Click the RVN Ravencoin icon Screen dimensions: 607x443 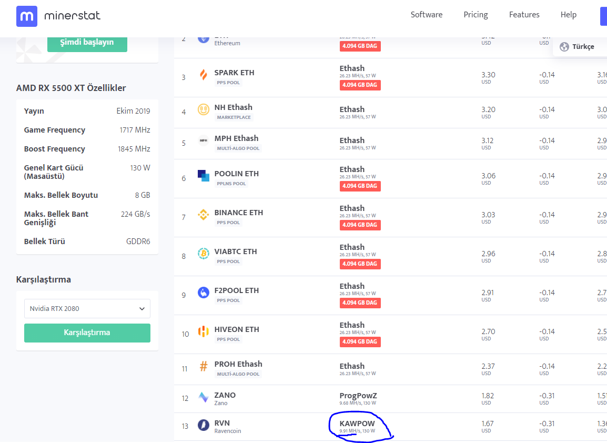[x=203, y=425]
